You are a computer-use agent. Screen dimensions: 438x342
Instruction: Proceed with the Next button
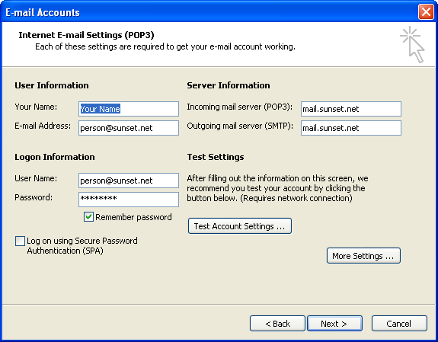334,324
